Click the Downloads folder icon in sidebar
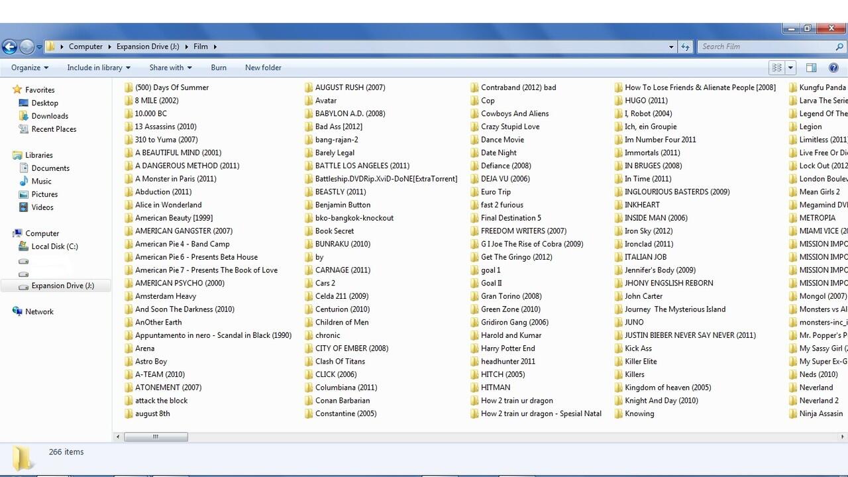This screenshot has height=477, width=848. [24, 116]
